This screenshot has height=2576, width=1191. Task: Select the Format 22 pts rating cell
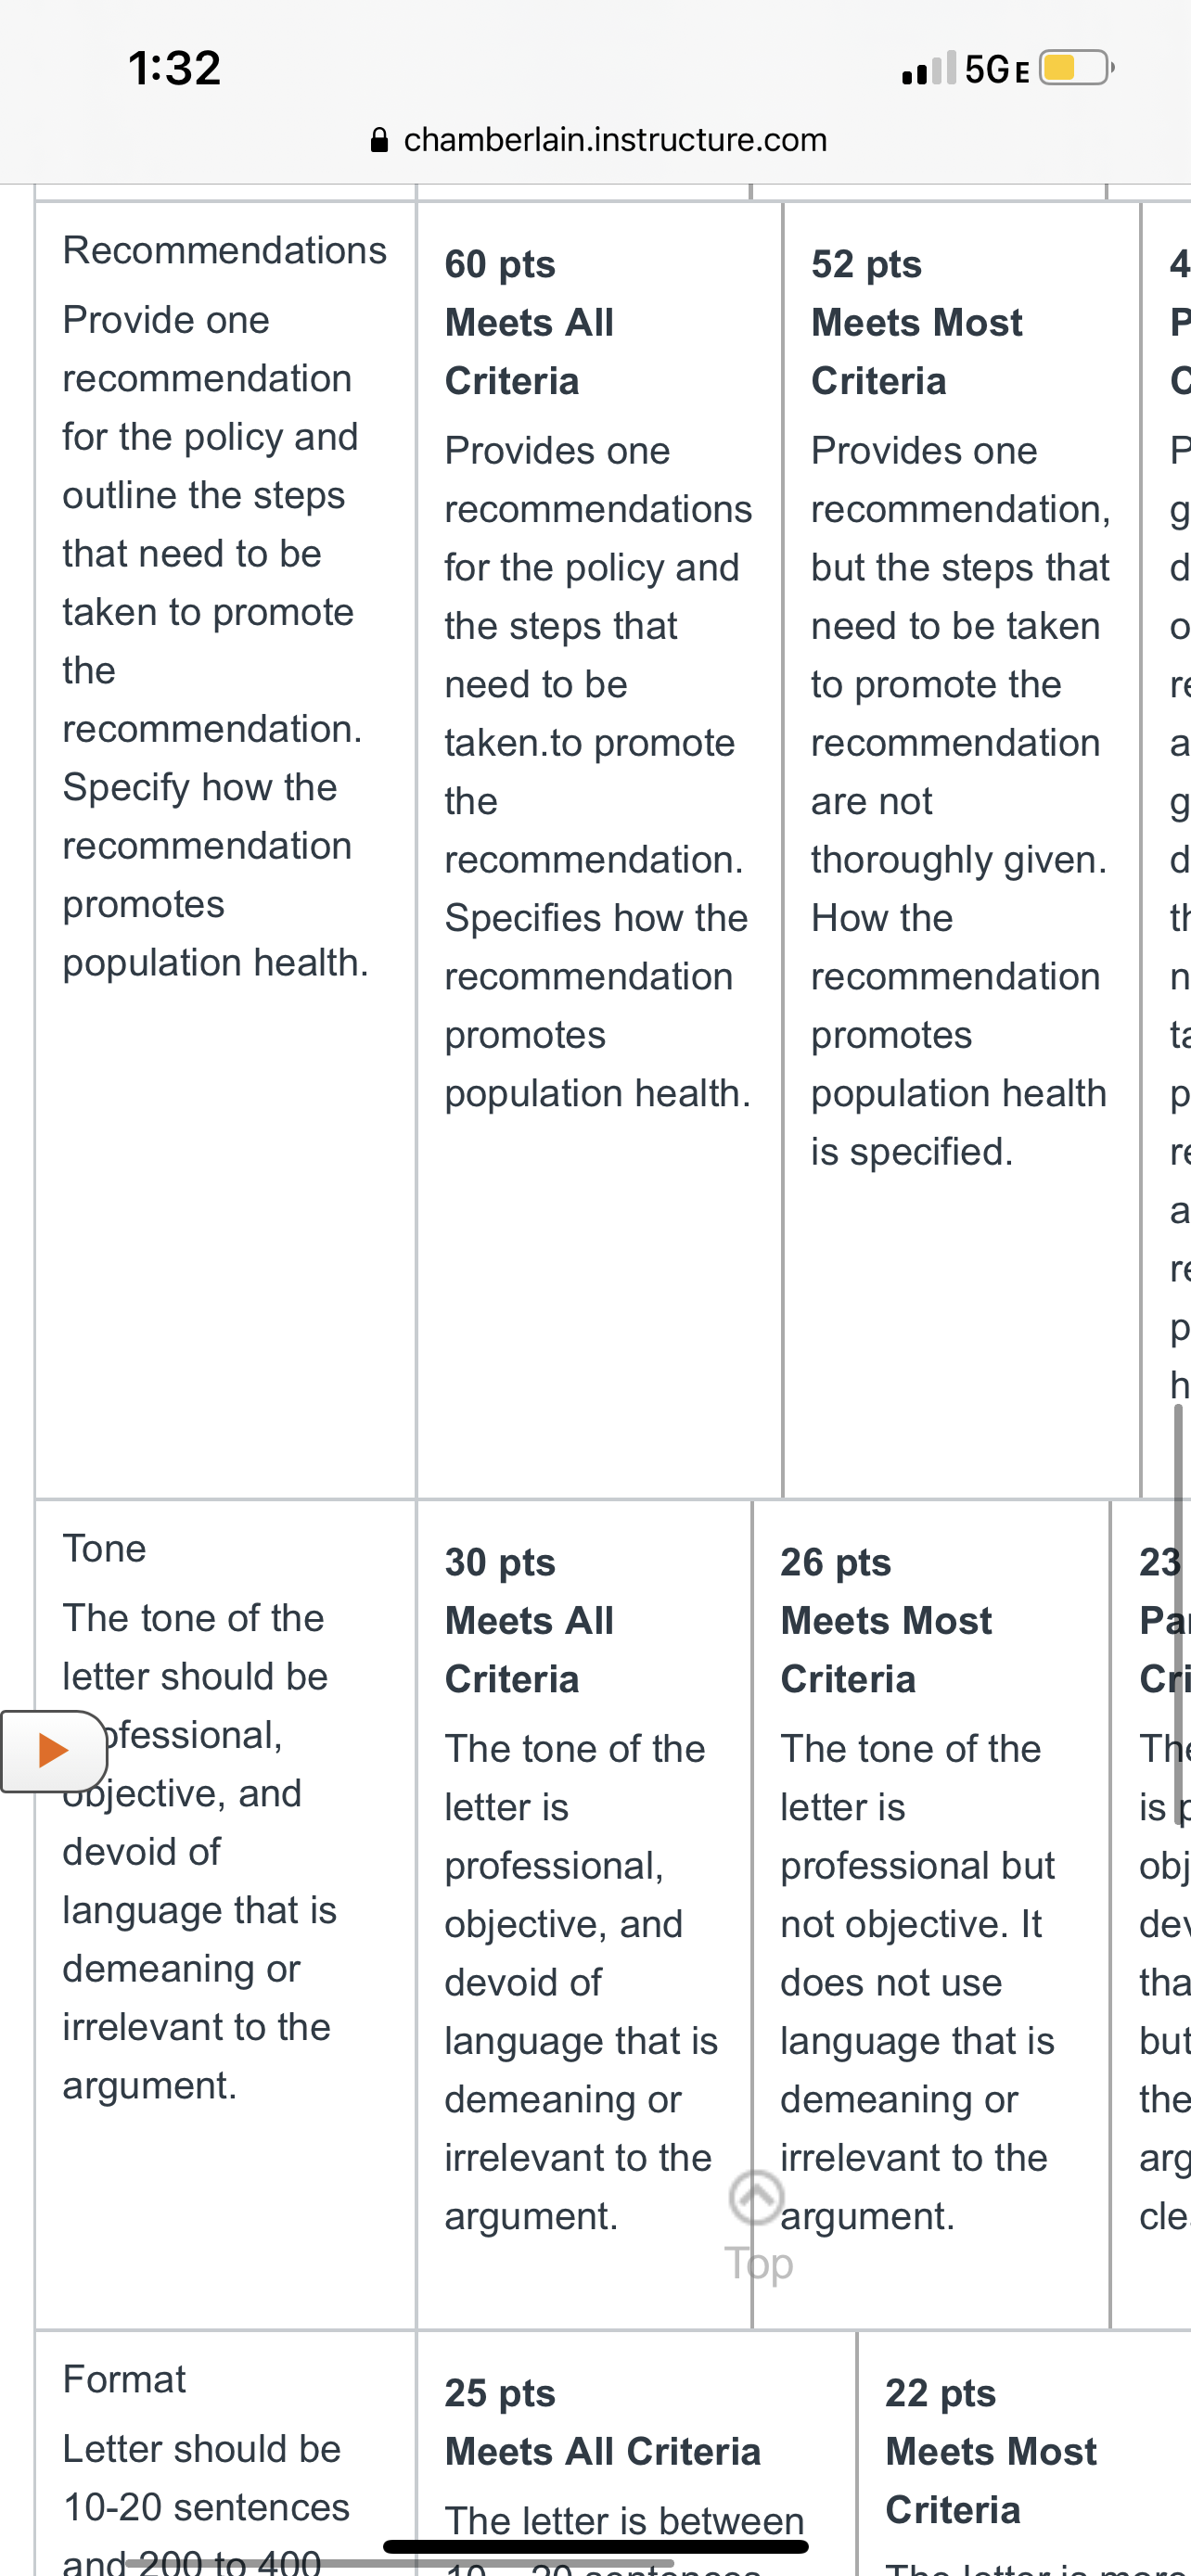[x=1025, y=2454]
